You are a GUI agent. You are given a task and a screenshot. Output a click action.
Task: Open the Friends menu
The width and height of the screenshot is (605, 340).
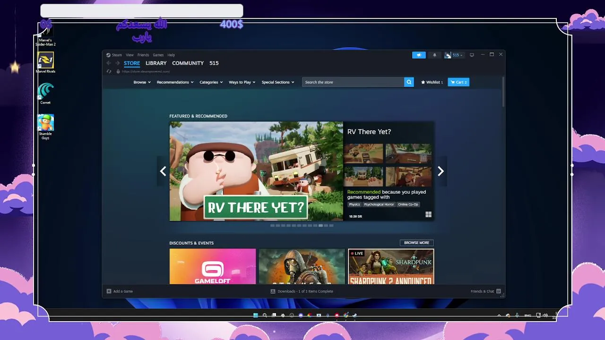pos(143,55)
